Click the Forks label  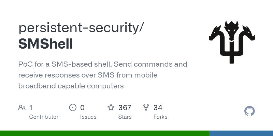click(x=160, y=117)
